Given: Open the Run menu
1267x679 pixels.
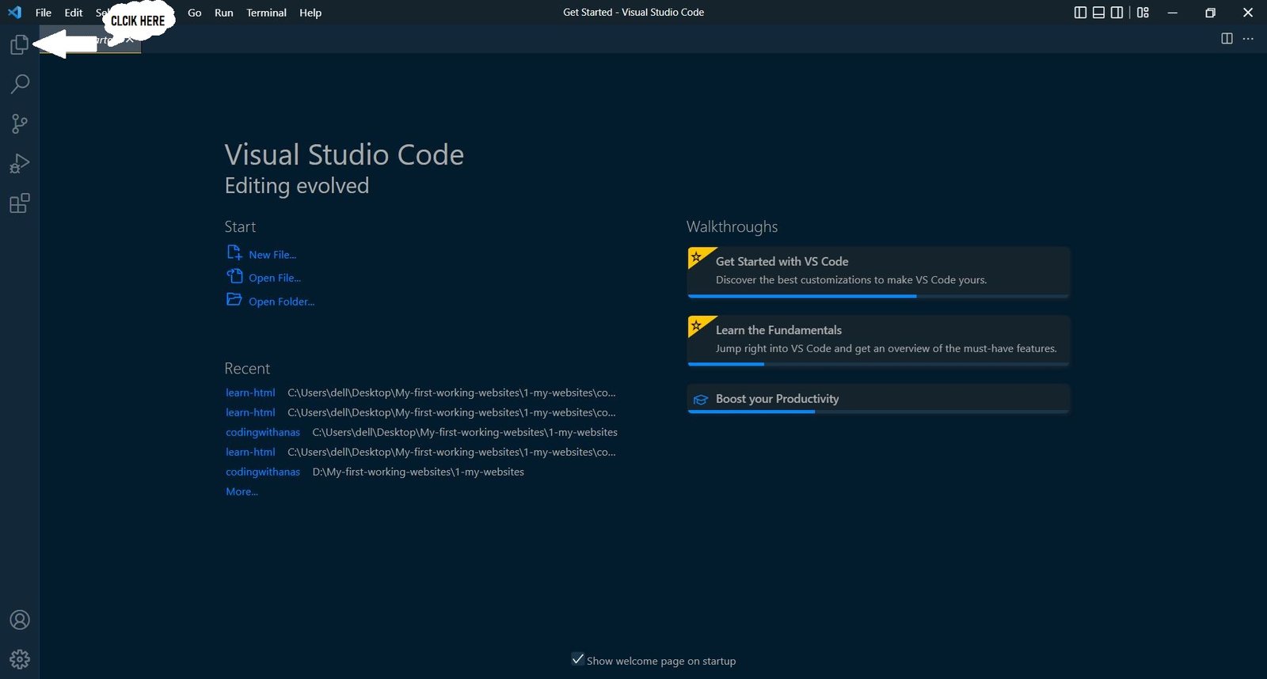Looking at the screenshot, I should pyautogui.click(x=224, y=13).
